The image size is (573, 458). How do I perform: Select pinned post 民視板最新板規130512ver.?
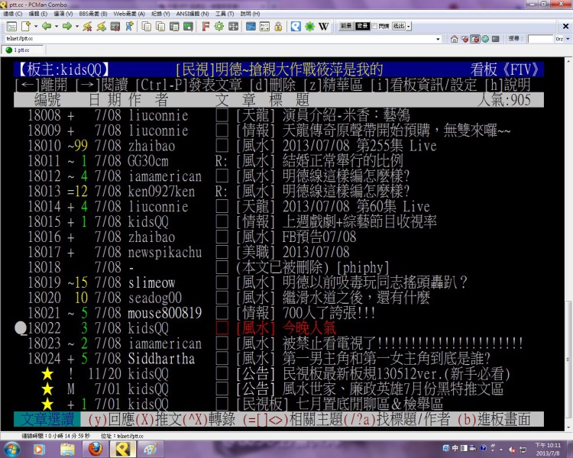[x=278, y=374]
